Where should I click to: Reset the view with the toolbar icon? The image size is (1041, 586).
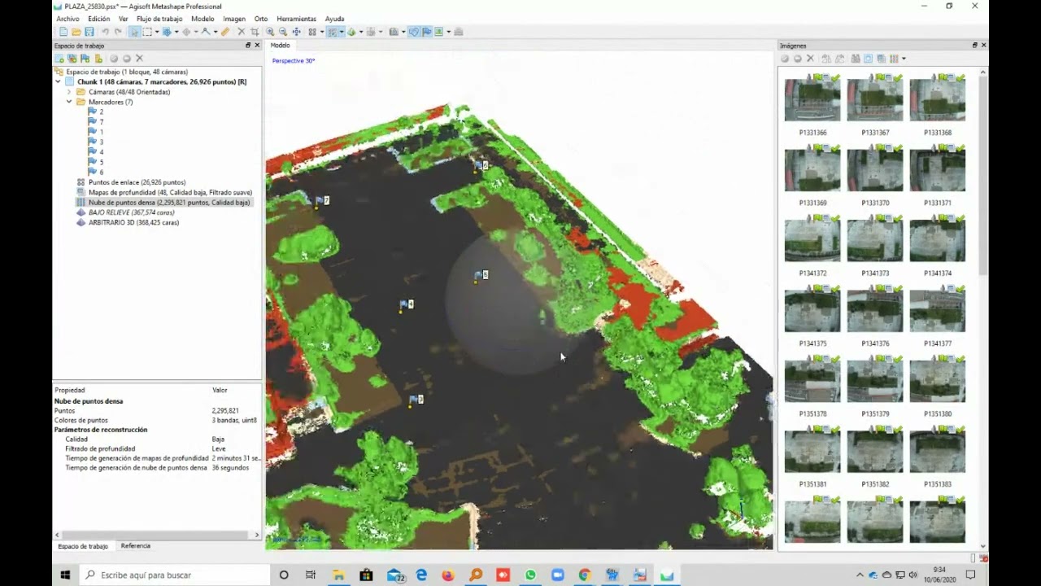point(296,32)
